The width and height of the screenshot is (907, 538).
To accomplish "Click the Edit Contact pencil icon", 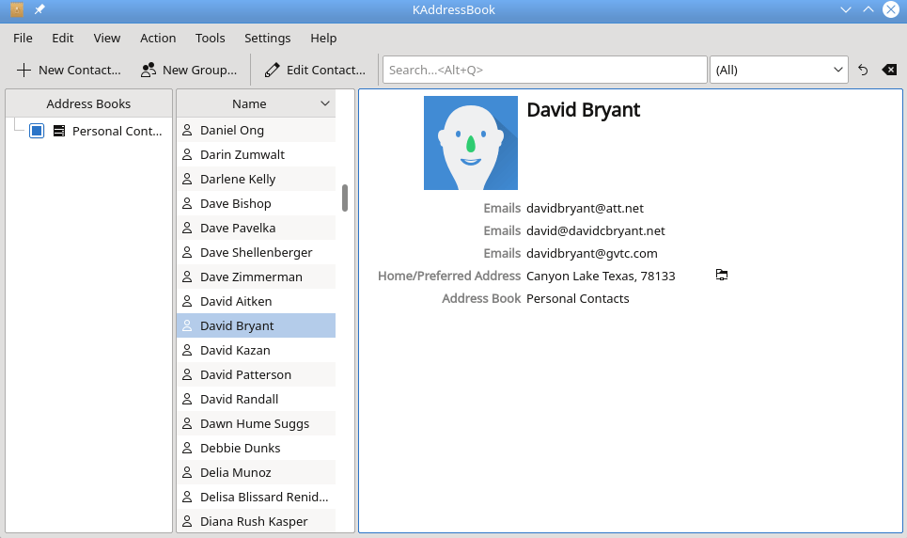I will [272, 70].
